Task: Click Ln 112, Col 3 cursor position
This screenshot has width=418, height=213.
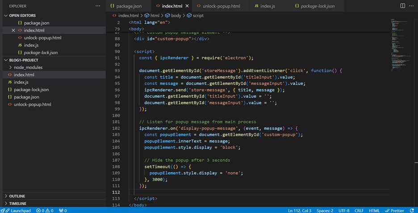Action: pos(300,210)
